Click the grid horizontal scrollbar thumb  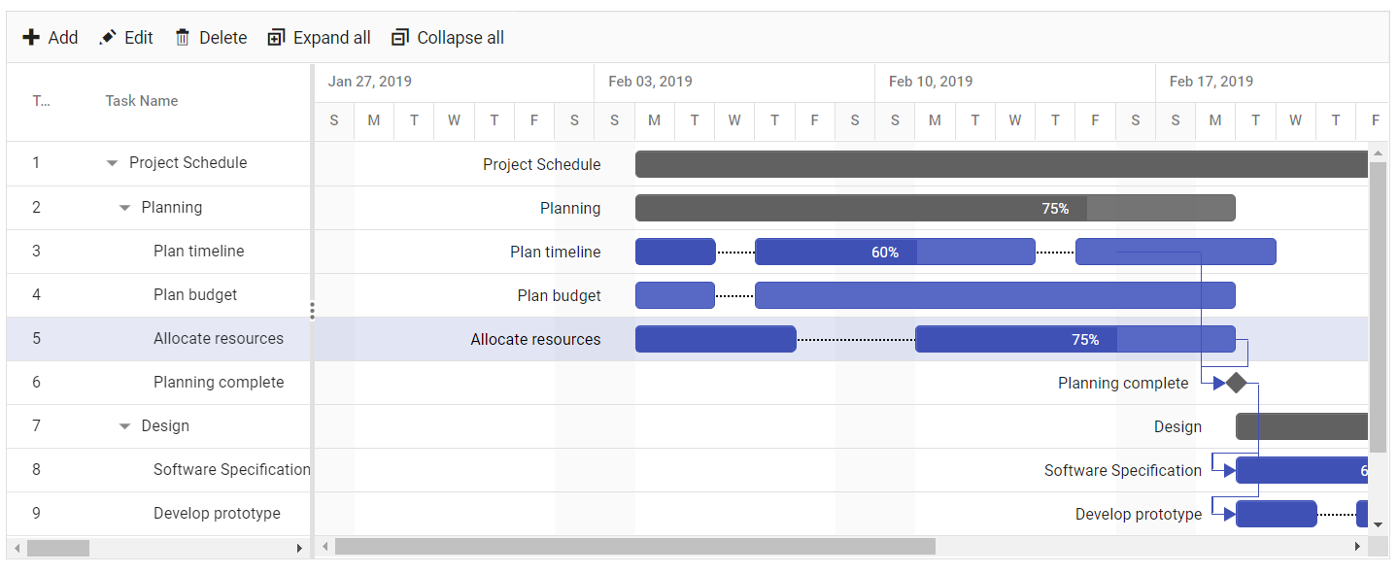click(x=58, y=549)
